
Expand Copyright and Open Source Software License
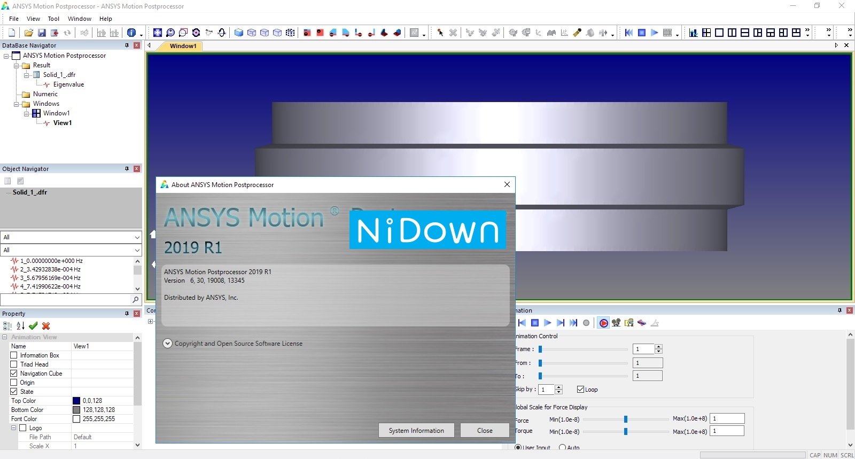point(167,344)
